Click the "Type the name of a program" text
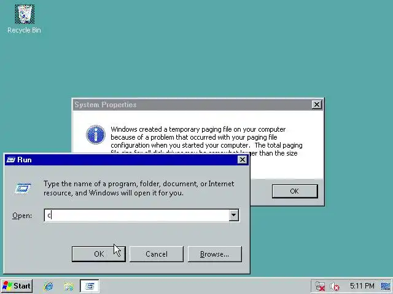 139,188
